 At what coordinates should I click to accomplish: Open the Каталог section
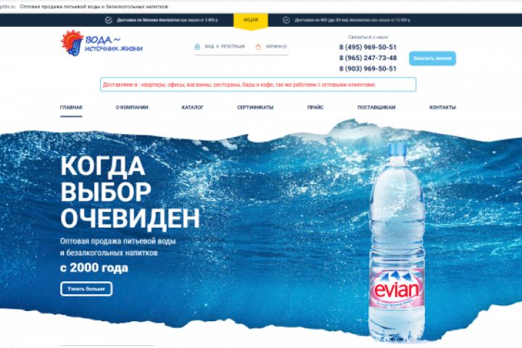(x=192, y=107)
